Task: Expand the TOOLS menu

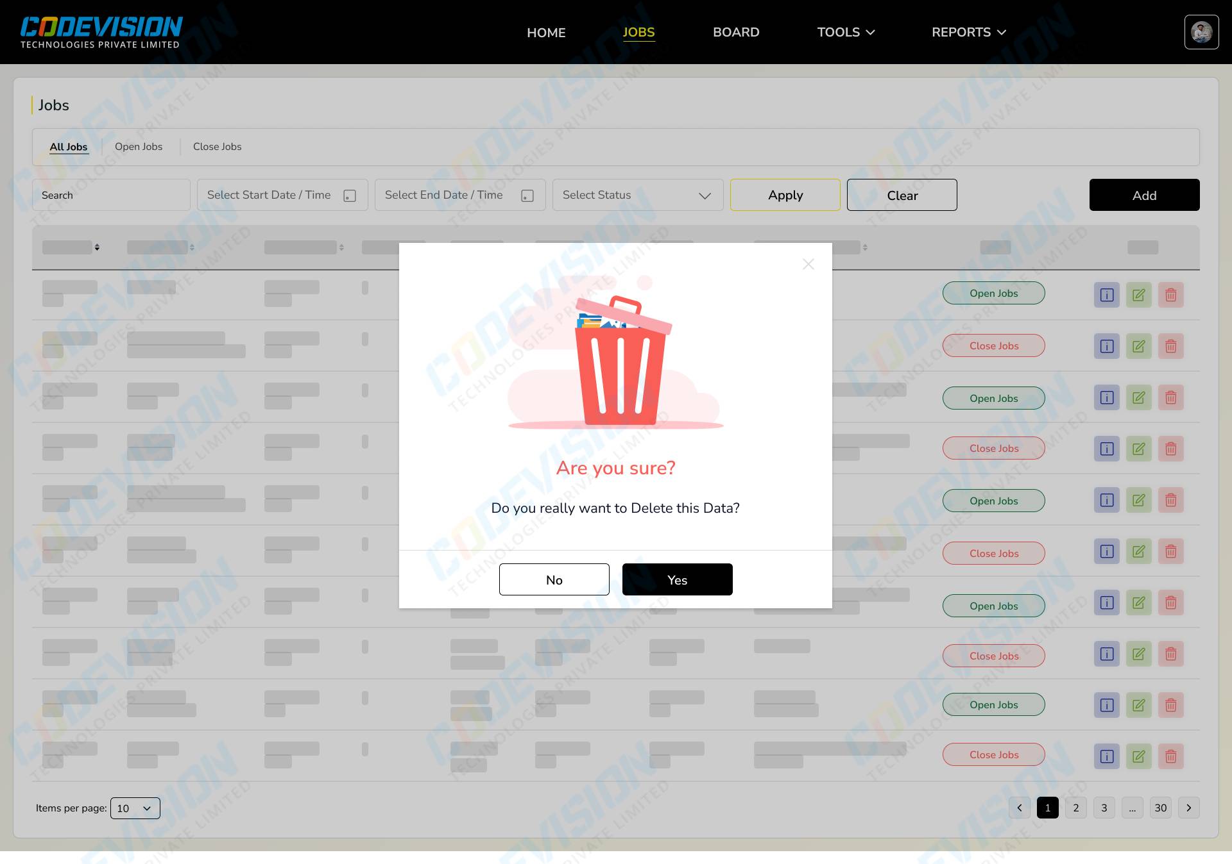Action: pyautogui.click(x=845, y=32)
